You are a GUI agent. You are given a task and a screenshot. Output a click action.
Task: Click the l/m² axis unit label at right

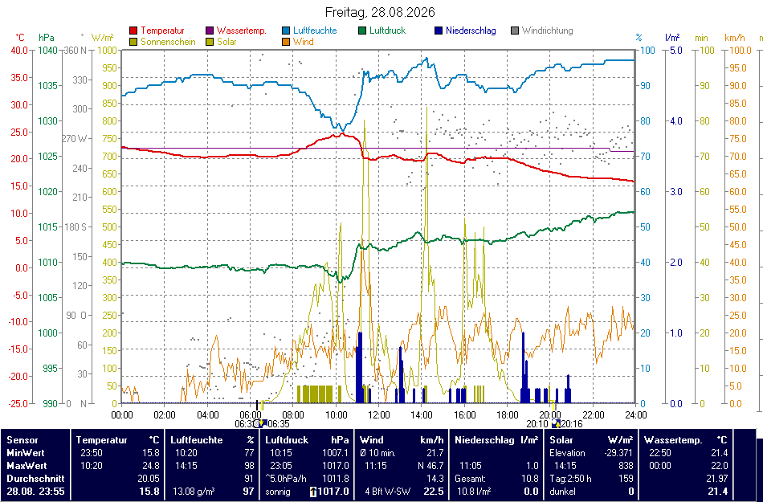pos(672,38)
